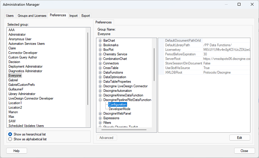Expand the CrossTable tree node

pyautogui.click(x=100, y=68)
